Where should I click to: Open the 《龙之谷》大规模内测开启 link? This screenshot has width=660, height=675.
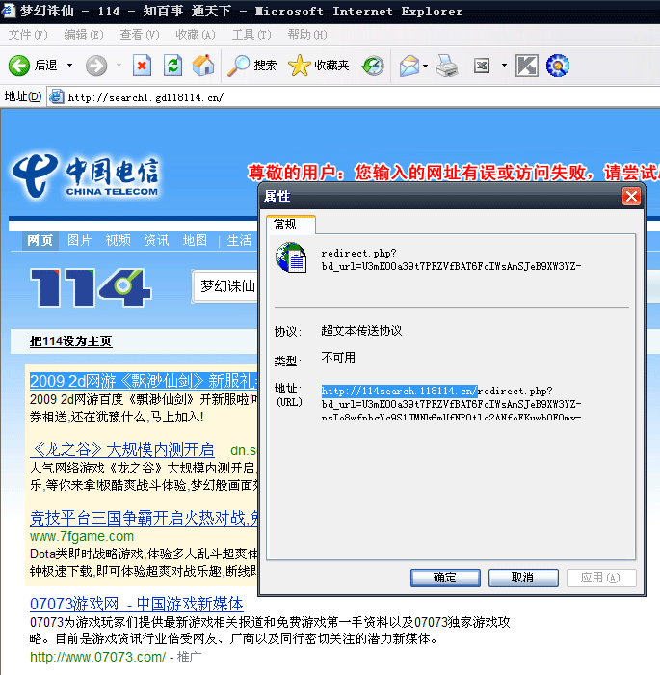122,450
